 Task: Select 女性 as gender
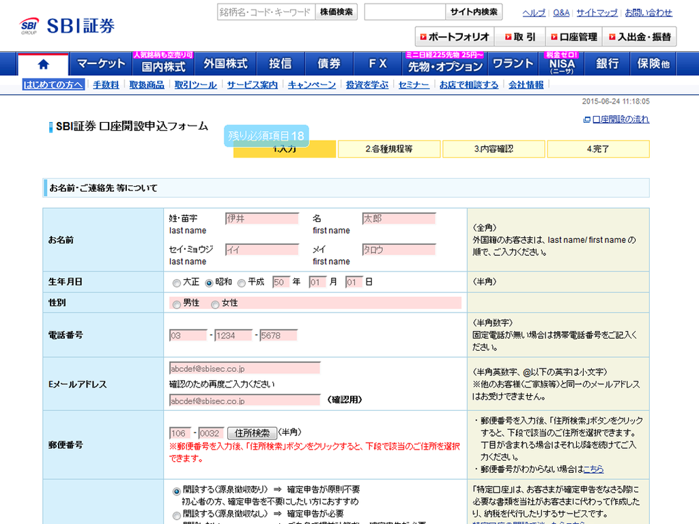click(x=215, y=304)
